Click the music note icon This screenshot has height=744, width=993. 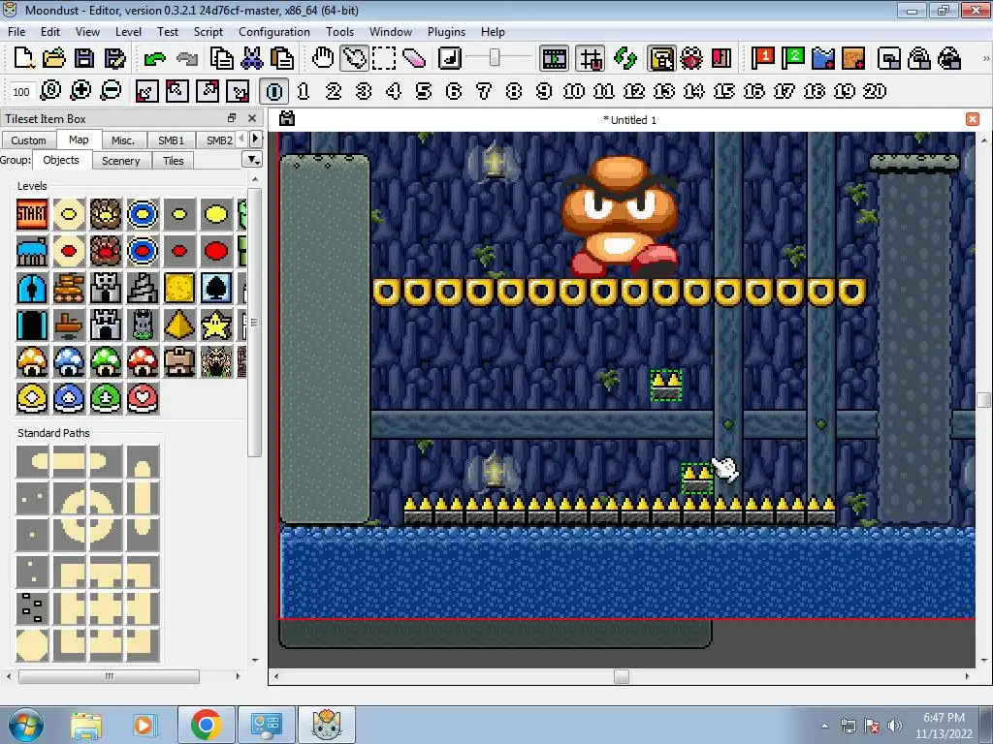450,58
